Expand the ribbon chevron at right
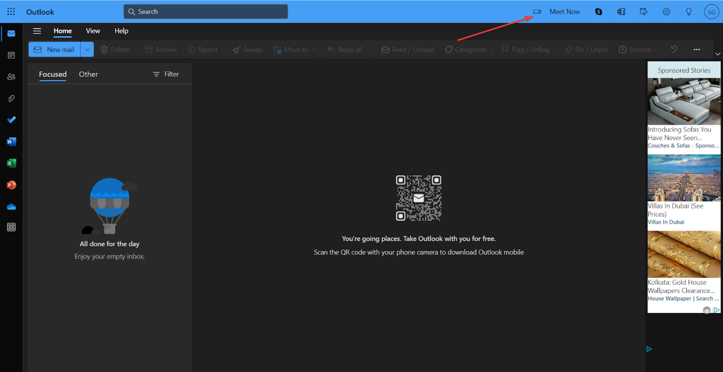 pyautogui.click(x=718, y=54)
